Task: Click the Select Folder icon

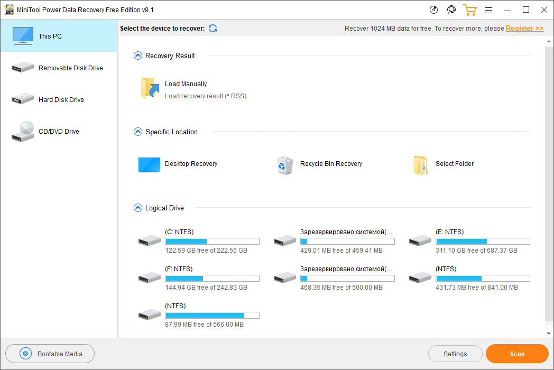Action: coord(420,165)
